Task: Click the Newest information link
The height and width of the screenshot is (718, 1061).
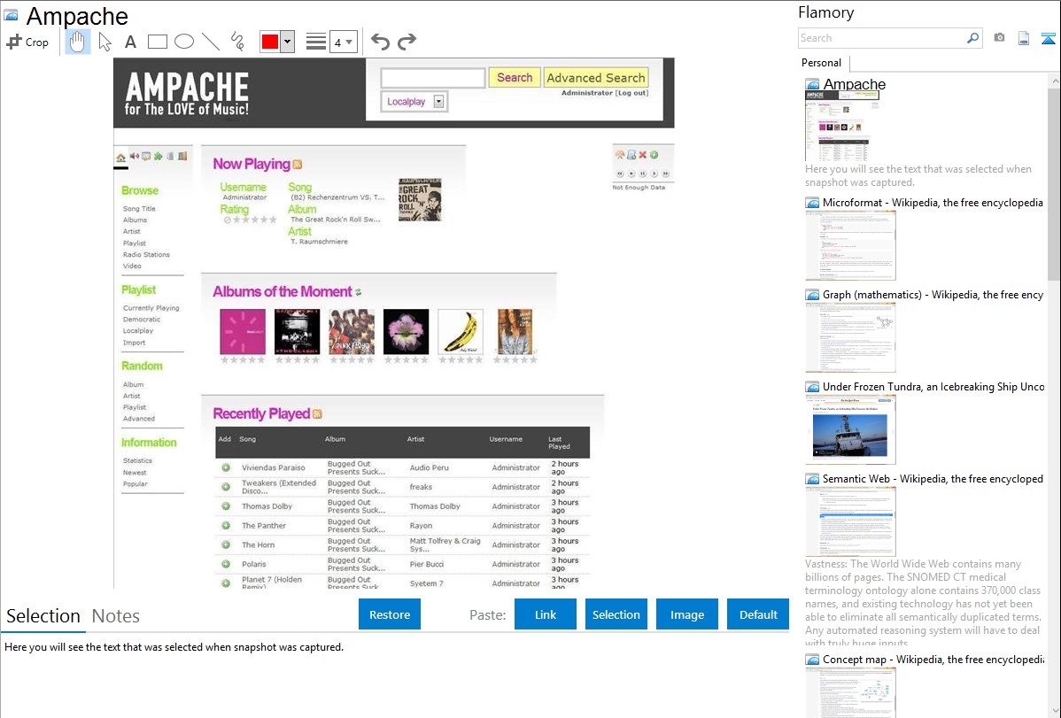Action: tap(135, 473)
